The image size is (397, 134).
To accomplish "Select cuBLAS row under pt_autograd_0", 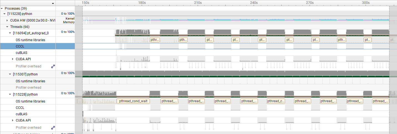I will [x=21, y=53].
